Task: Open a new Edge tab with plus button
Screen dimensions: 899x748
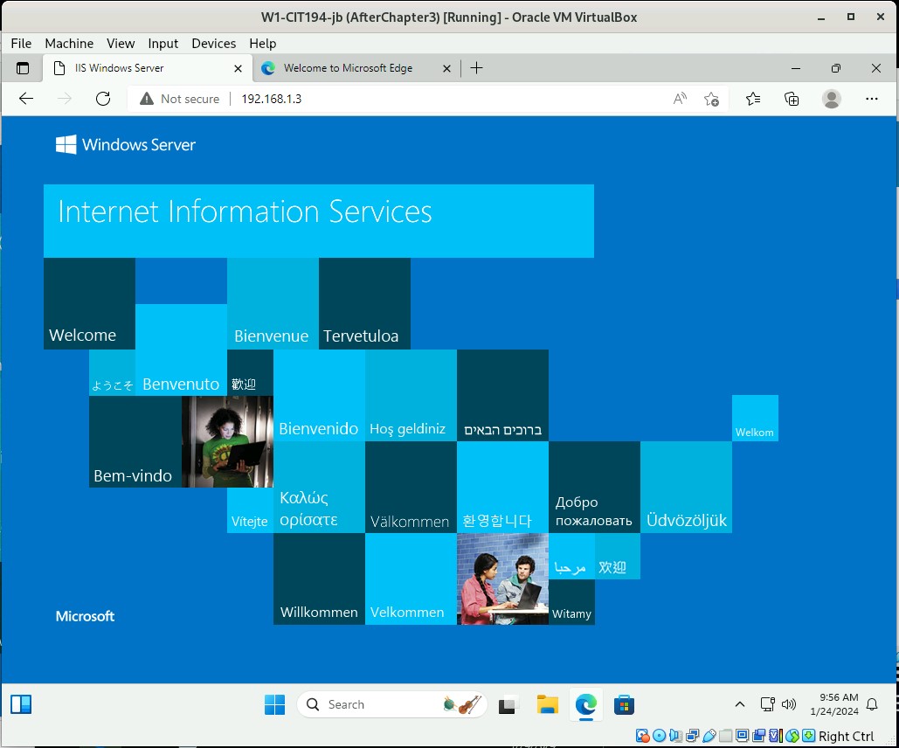Action: (x=476, y=68)
